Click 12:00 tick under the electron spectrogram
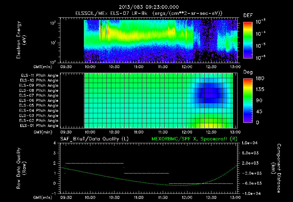293x202 pixels. [187, 67]
